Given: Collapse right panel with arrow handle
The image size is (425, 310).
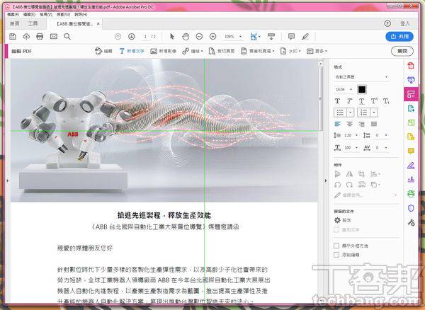Looking at the screenshot, I should point(326,180).
